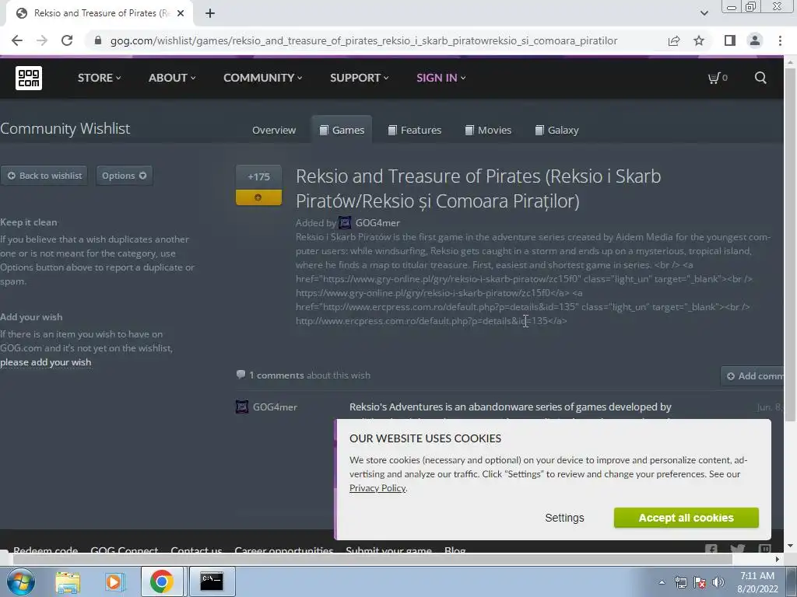Screen dimensions: 797x597
Task: Launch the media player taskbar icon
Action: point(114,581)
